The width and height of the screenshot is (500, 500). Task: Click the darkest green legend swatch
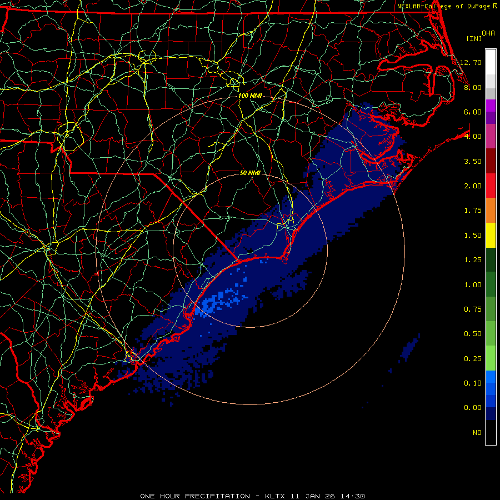click(x=491, y=259)
